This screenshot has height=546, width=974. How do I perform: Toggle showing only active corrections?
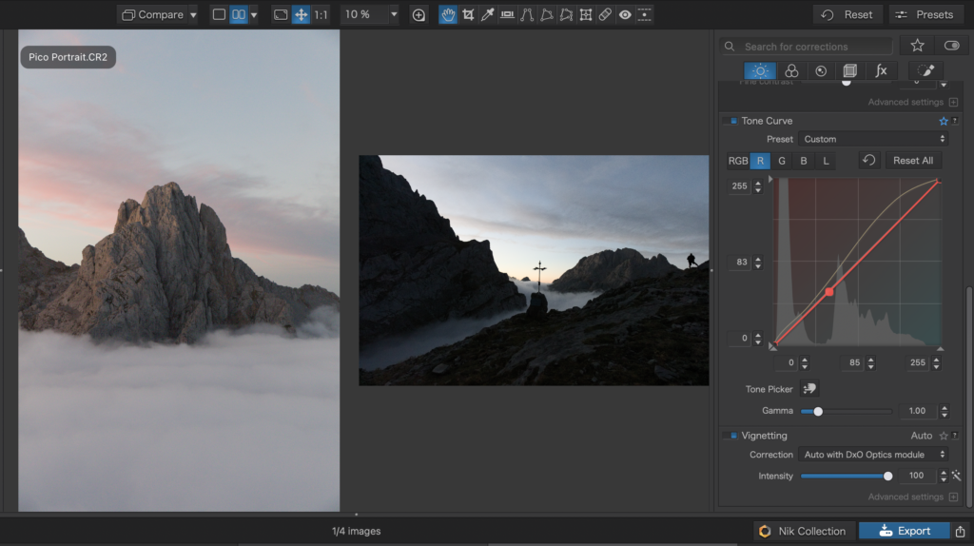click(951, 46)
